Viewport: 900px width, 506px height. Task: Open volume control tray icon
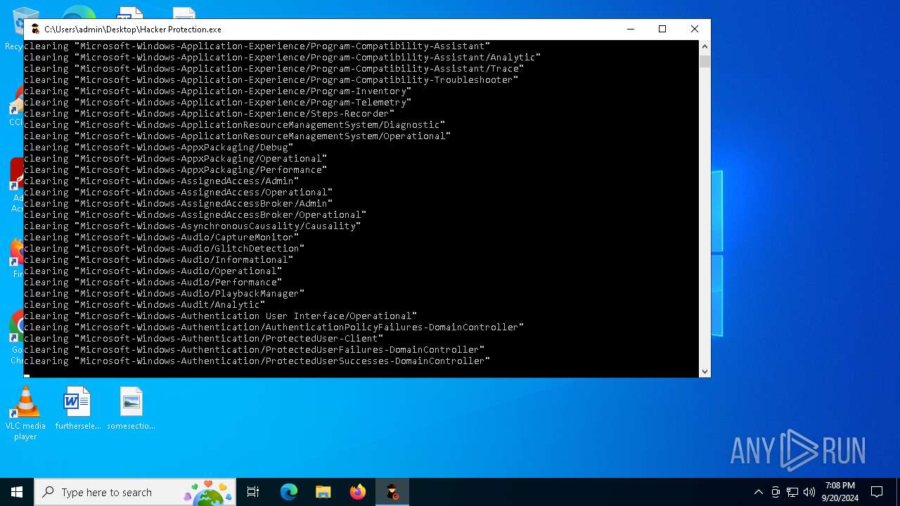[809, 492]
